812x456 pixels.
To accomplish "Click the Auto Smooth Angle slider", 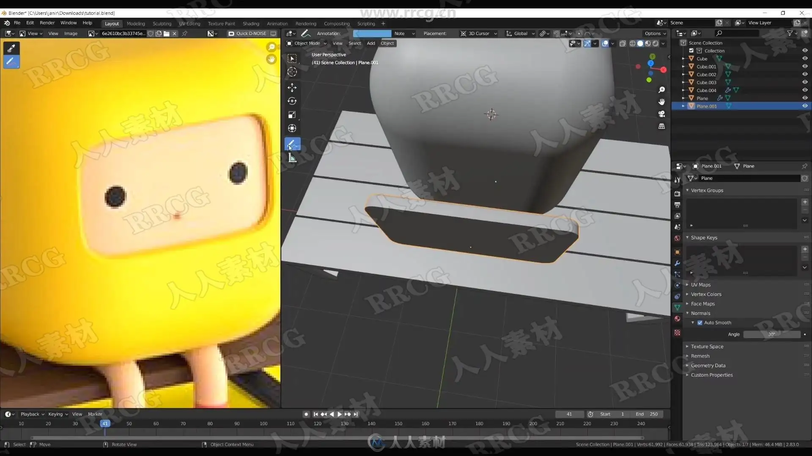I will (x=771, y=334).
